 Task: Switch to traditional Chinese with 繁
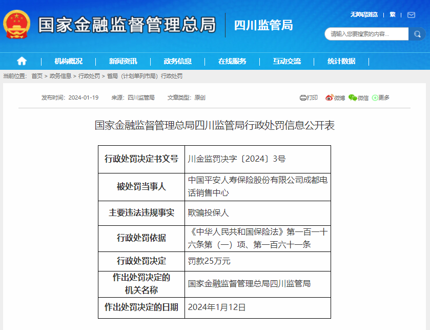(x=393, y=14)
